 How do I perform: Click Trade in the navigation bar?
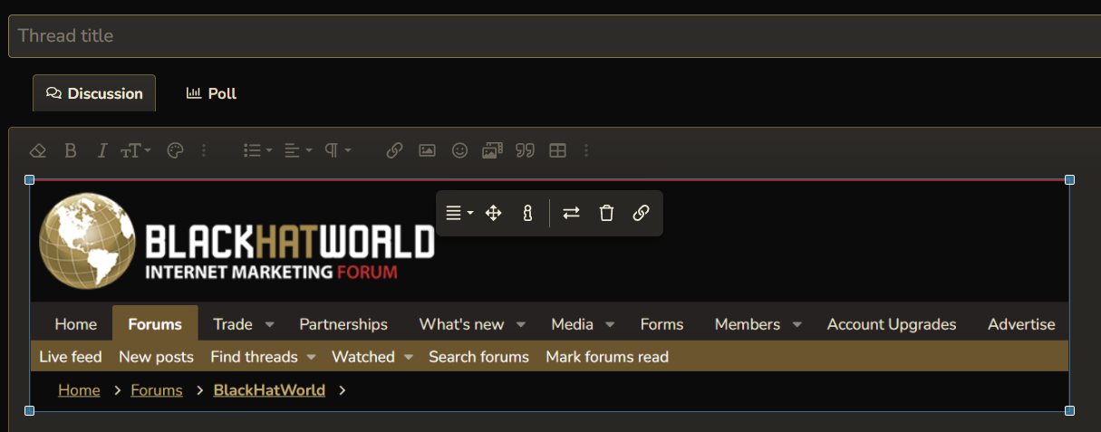click(x=233, y=324)
